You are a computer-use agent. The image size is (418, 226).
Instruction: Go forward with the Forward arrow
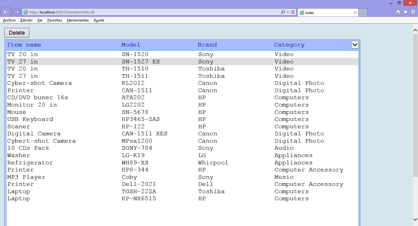pos(17,12)
